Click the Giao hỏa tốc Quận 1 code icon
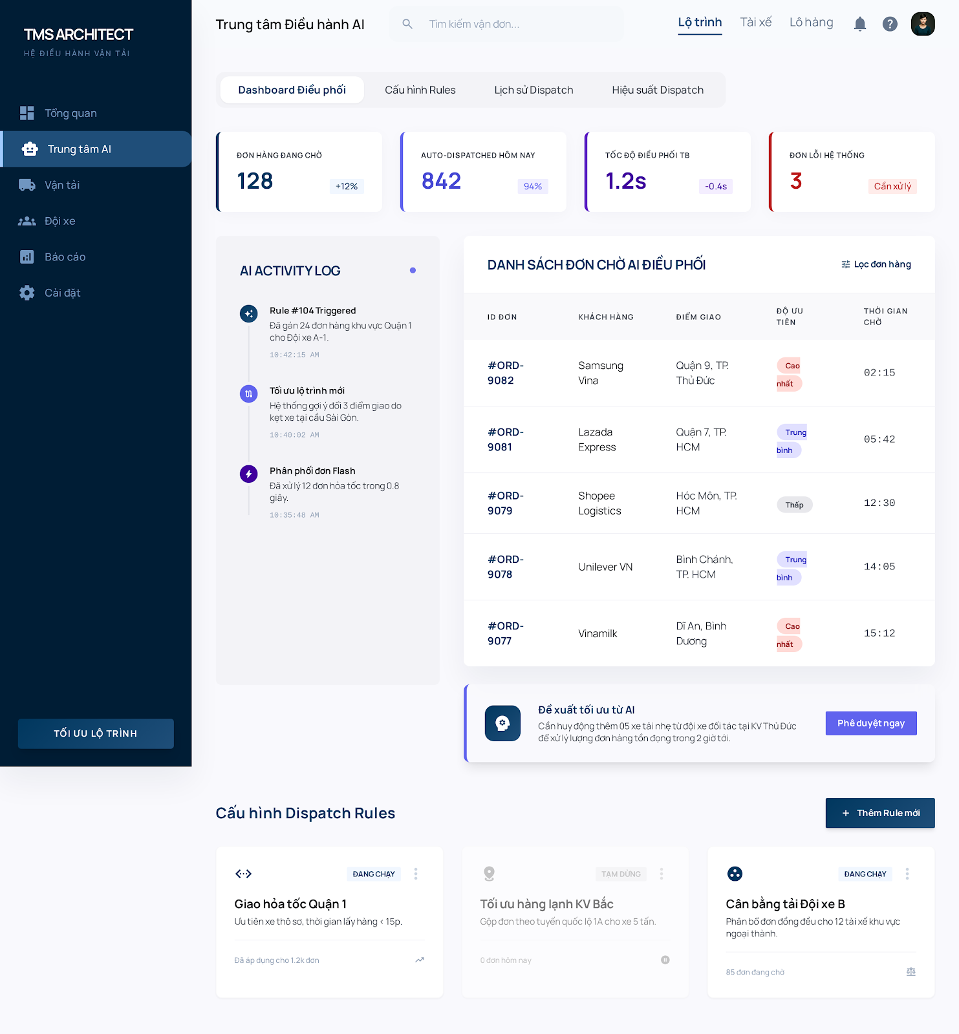959x1034 pixels. click(243, 874)
